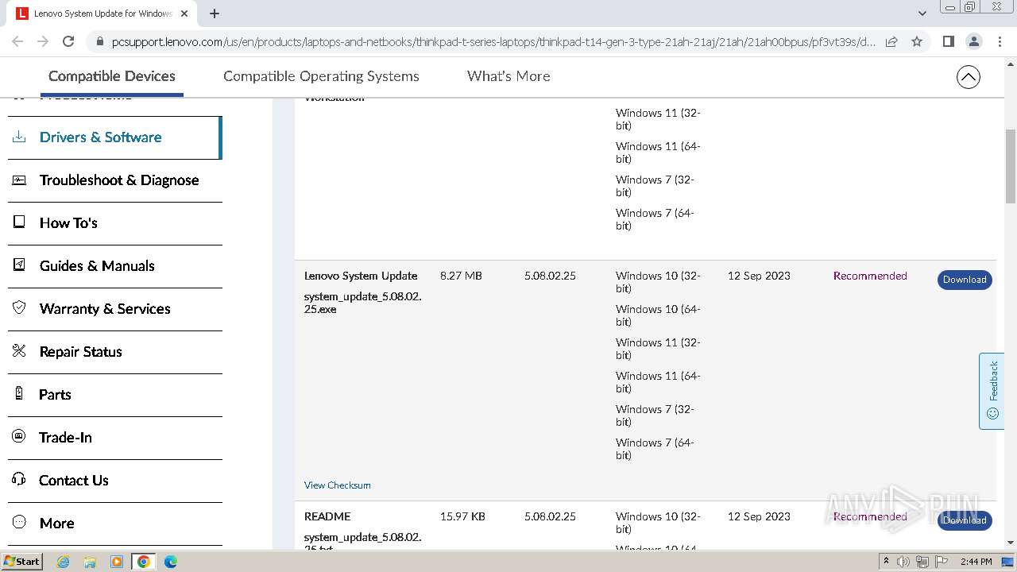Switch to the Compatible Operating Systems tab
The image size is (1017, 572).
[321, 76]
